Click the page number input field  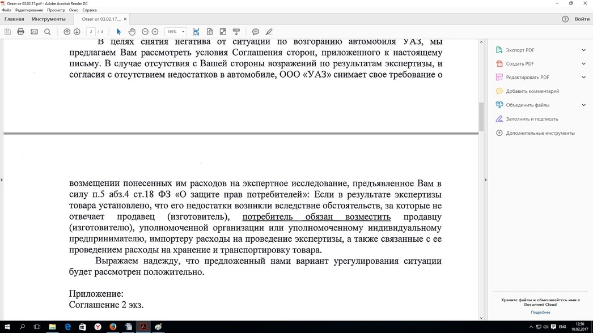coord(91,32)
